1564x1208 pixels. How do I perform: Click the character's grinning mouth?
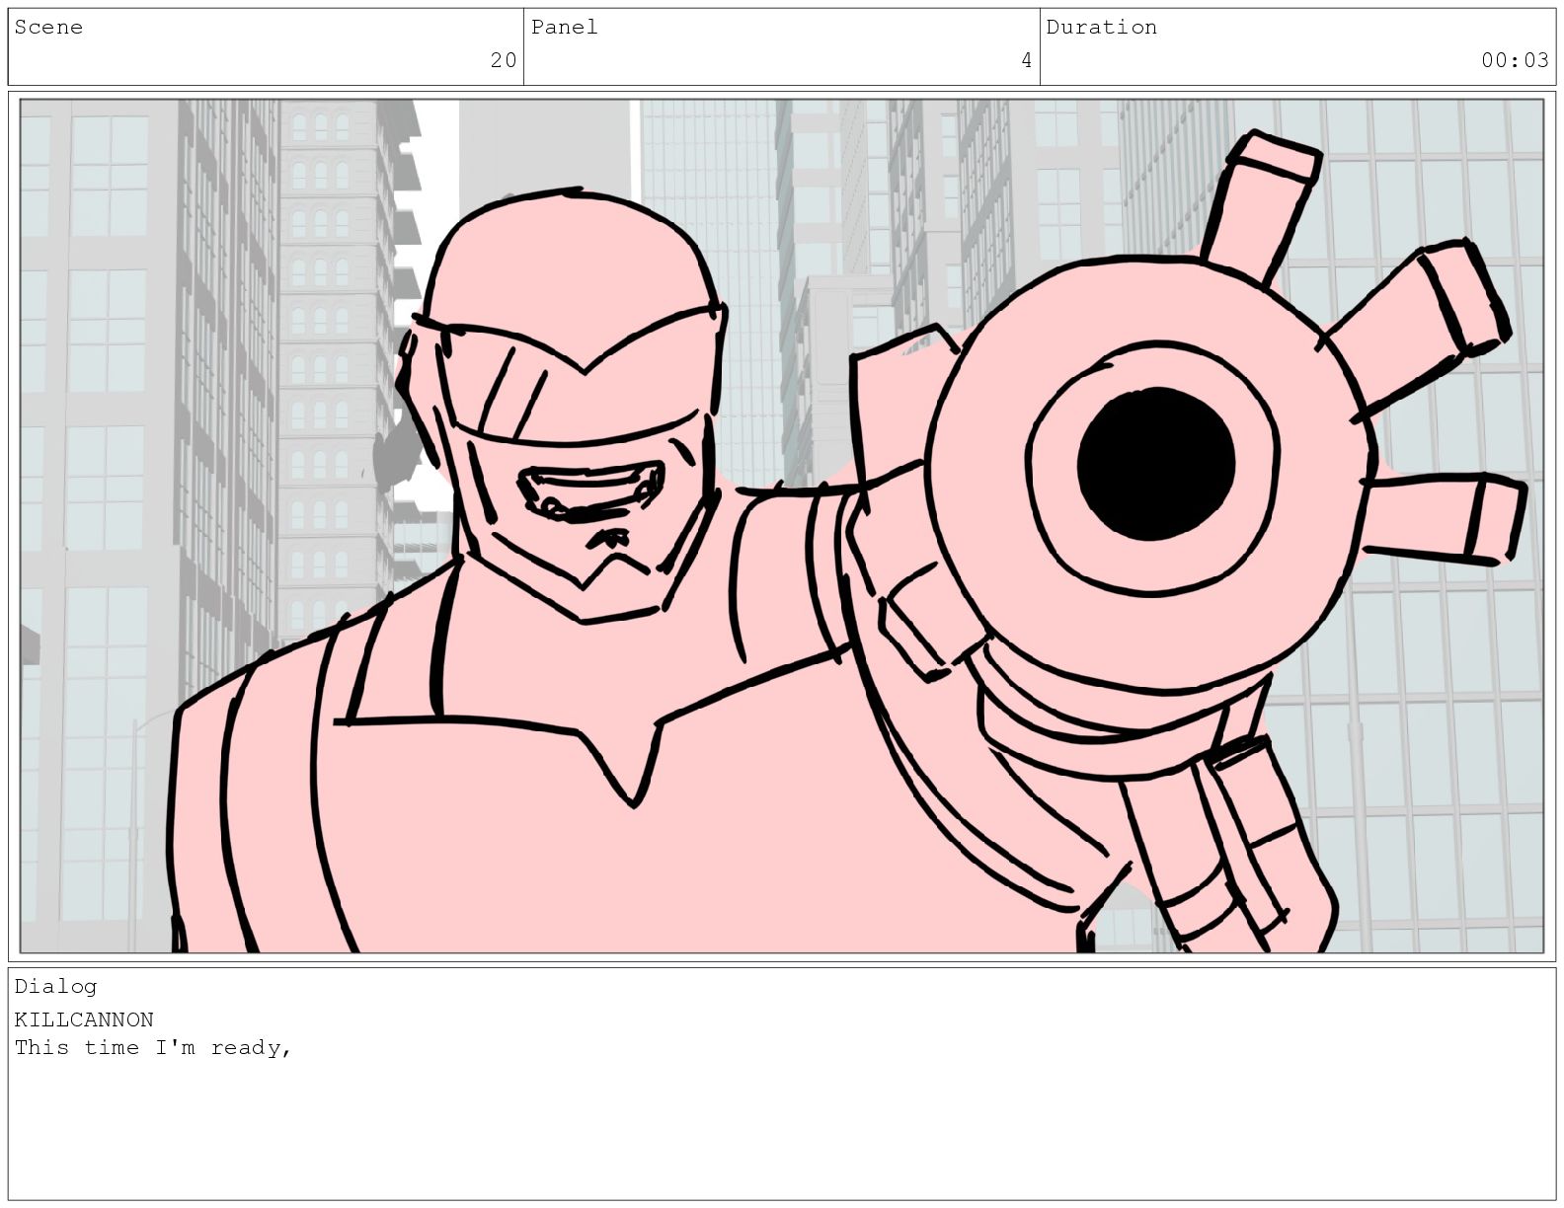tap(590, 491)
